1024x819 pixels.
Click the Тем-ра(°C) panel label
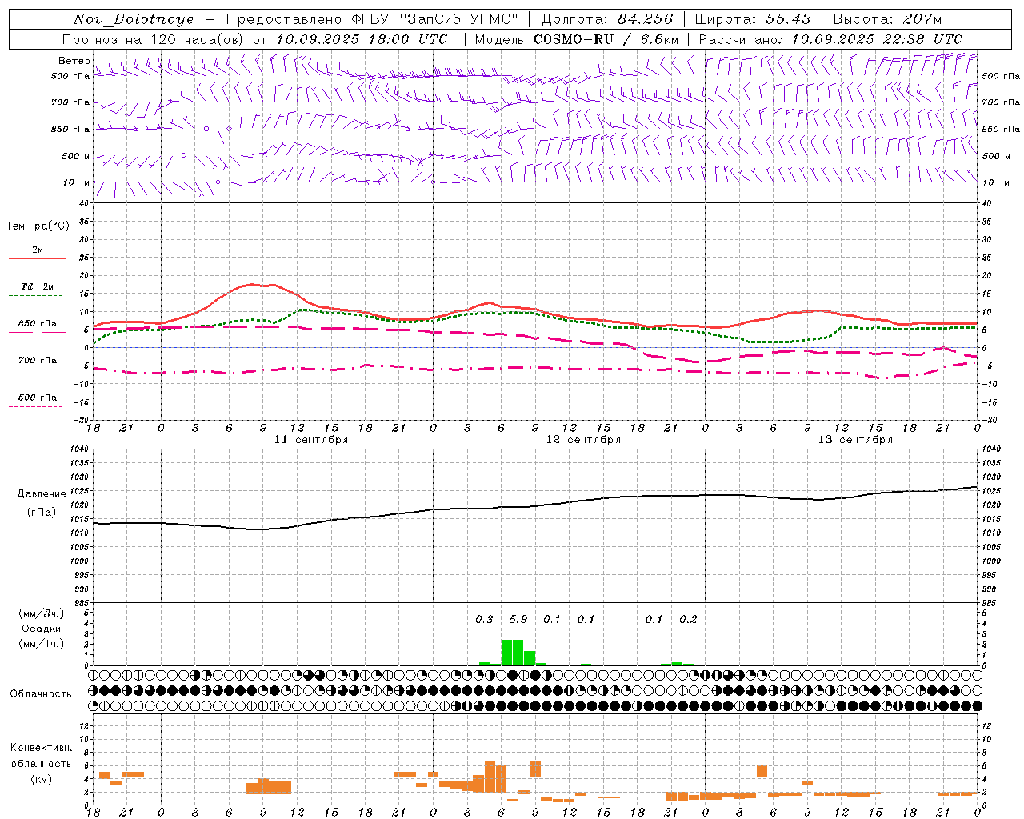click(x=38, y=226)
